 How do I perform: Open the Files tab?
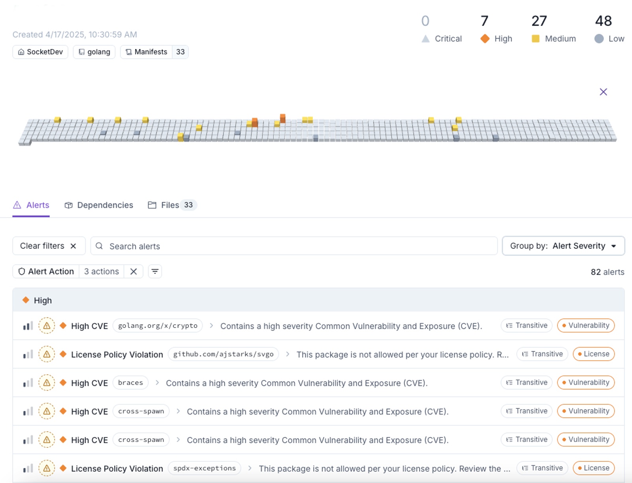tap(172, 205)
